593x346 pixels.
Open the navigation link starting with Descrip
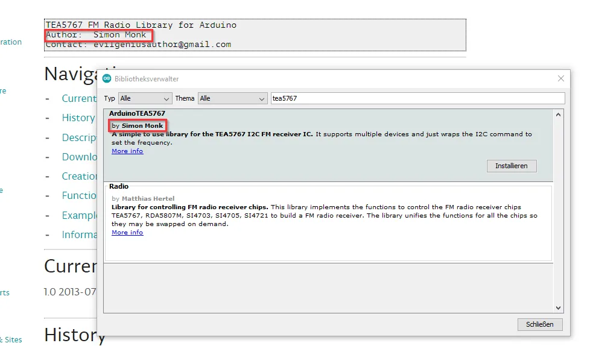coord(79,137)
